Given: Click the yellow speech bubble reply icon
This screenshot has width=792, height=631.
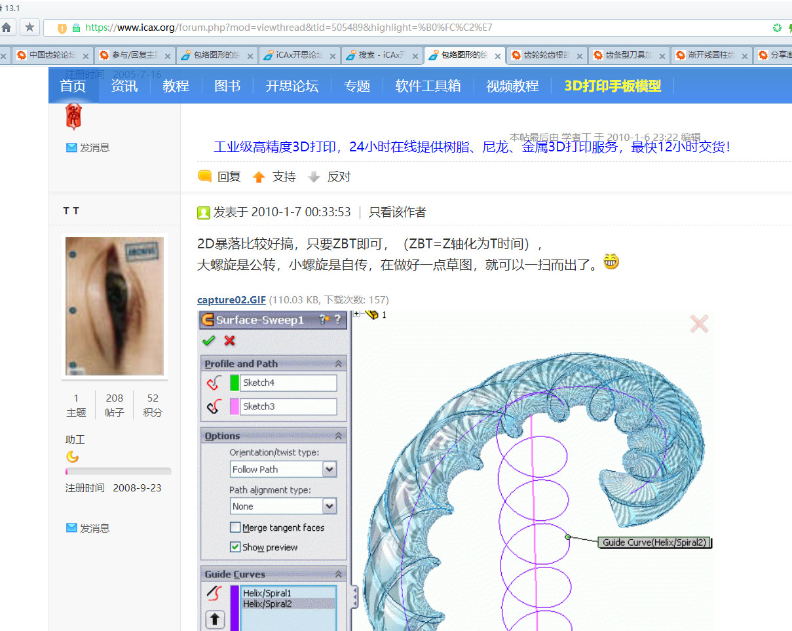Looking at the screenshot, I should click(x=204, y=176).
